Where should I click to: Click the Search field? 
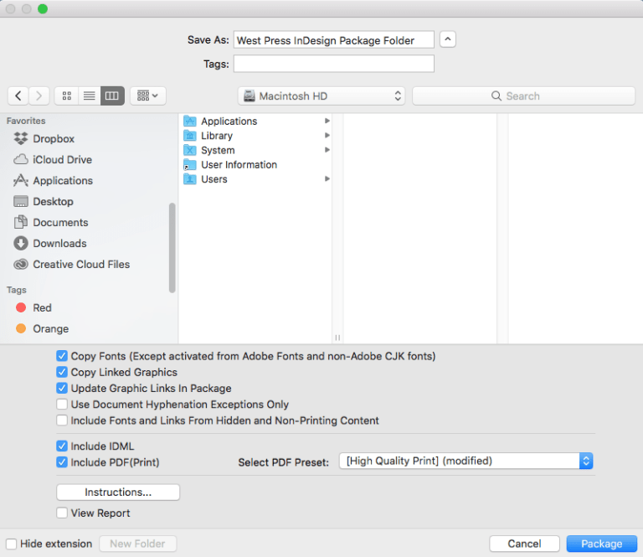click(x=523, y=96)
